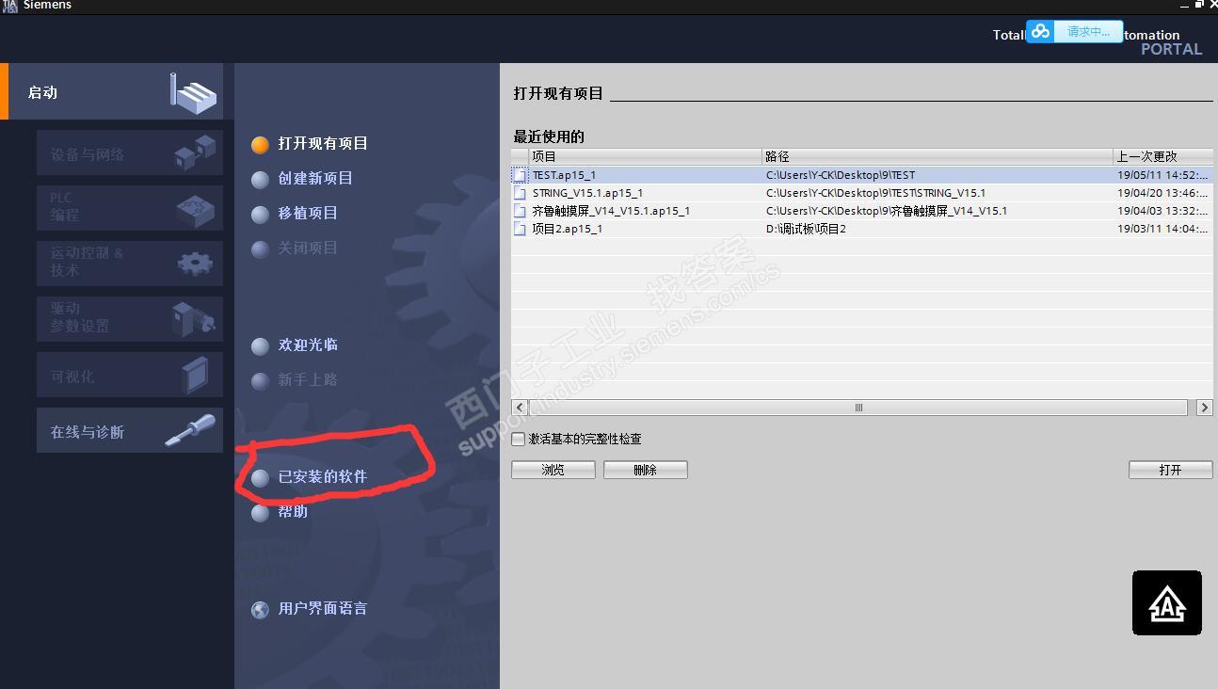Click the path ending in TEST\STRING_V15.1
Viewport: 1218px width, 689px height.
pos(876,193)
